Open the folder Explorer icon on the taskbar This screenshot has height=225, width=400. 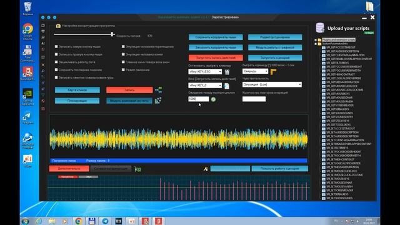(52, 221)
